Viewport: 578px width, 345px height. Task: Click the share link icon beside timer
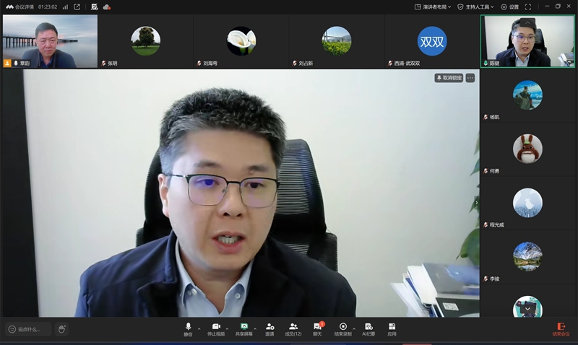[x=77, y=6]
